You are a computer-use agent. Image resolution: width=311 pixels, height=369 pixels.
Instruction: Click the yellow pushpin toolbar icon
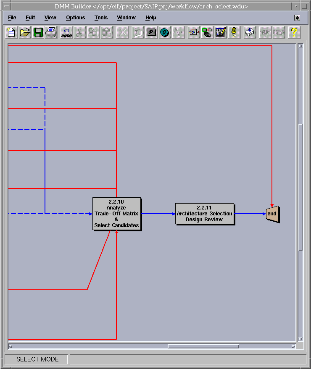[234, 32]
